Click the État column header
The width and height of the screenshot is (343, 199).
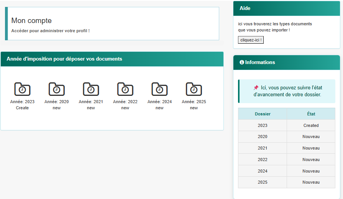point(311,114)
